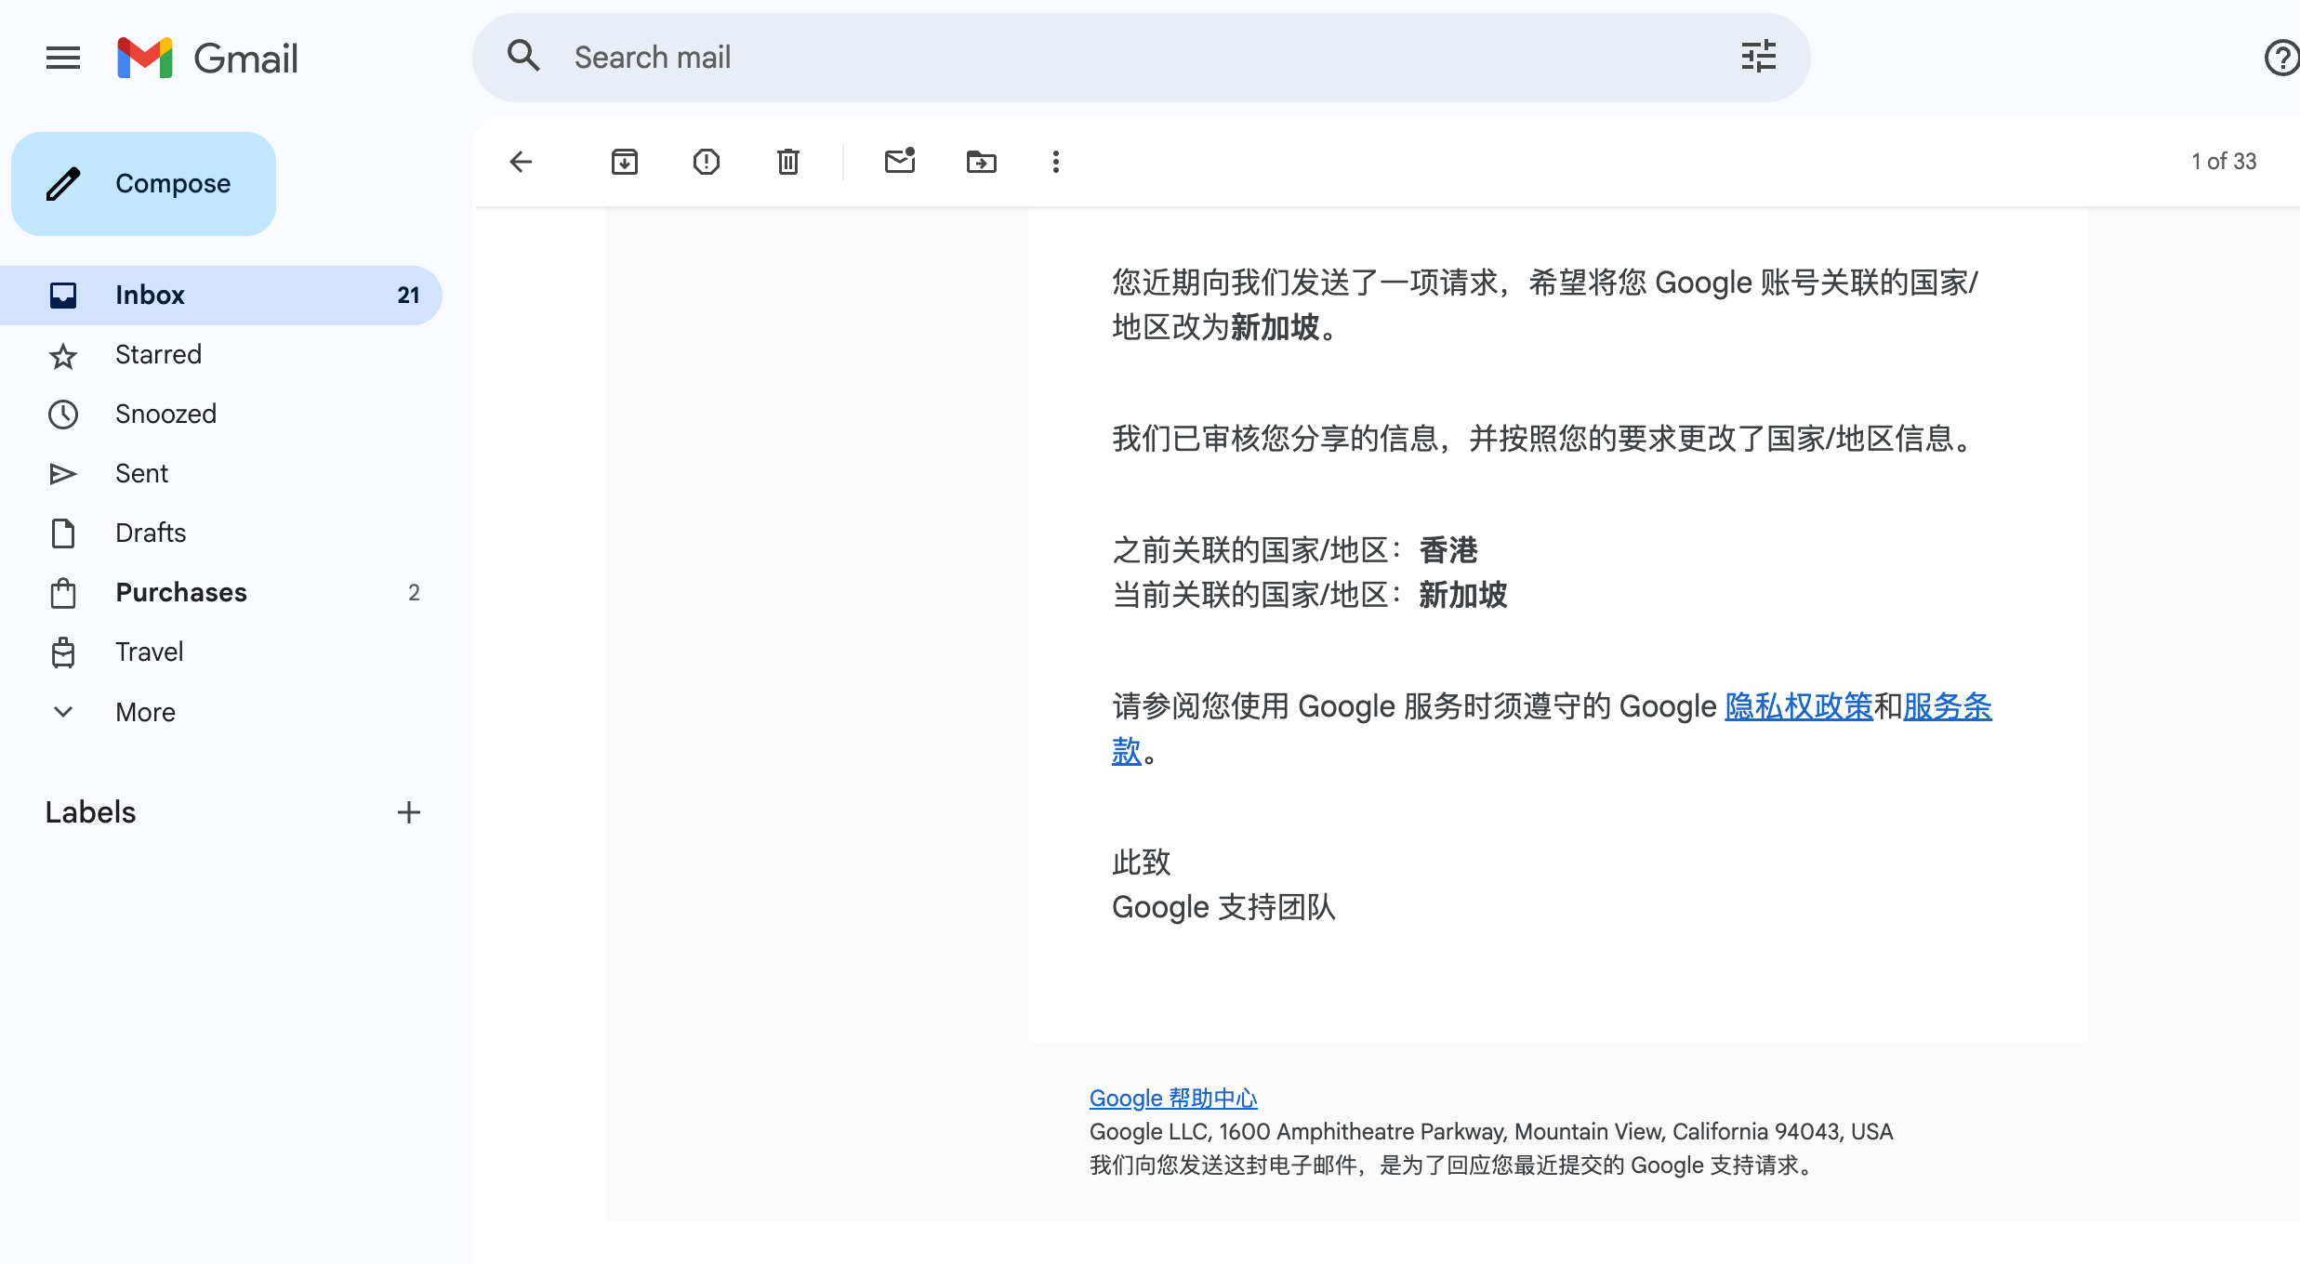Image resolution: width=2300 pixels, height=1264 pixels.
Task: Toggle the main menu hamburger icon
Action: tap(63, 58)
